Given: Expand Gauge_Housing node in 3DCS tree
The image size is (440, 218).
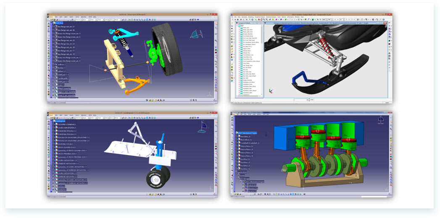Looking at the screenshot, I should 240,80.
